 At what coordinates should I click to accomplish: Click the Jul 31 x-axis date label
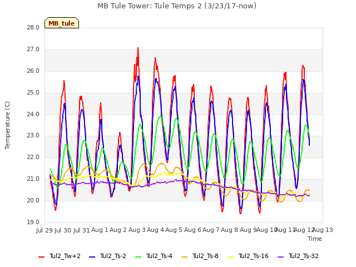tap(82, 230)
